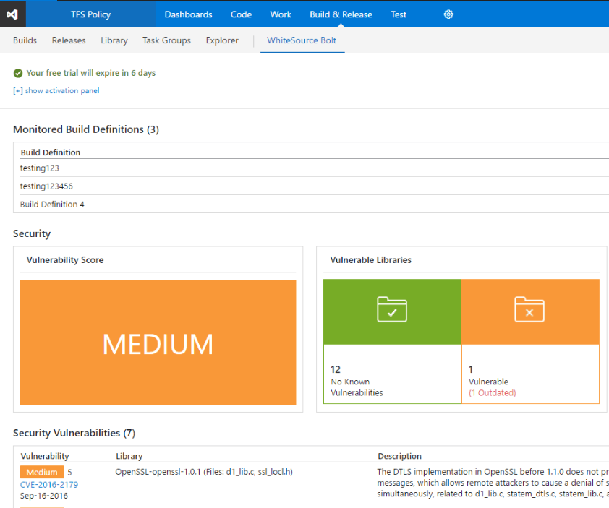The image size is (609, 508).
Task: Click the Medium severity badge
Action: pyautogui.click(x=42, y=473)
